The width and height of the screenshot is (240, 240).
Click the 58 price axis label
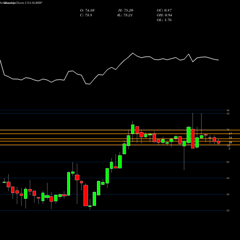[x=228, y=194]
